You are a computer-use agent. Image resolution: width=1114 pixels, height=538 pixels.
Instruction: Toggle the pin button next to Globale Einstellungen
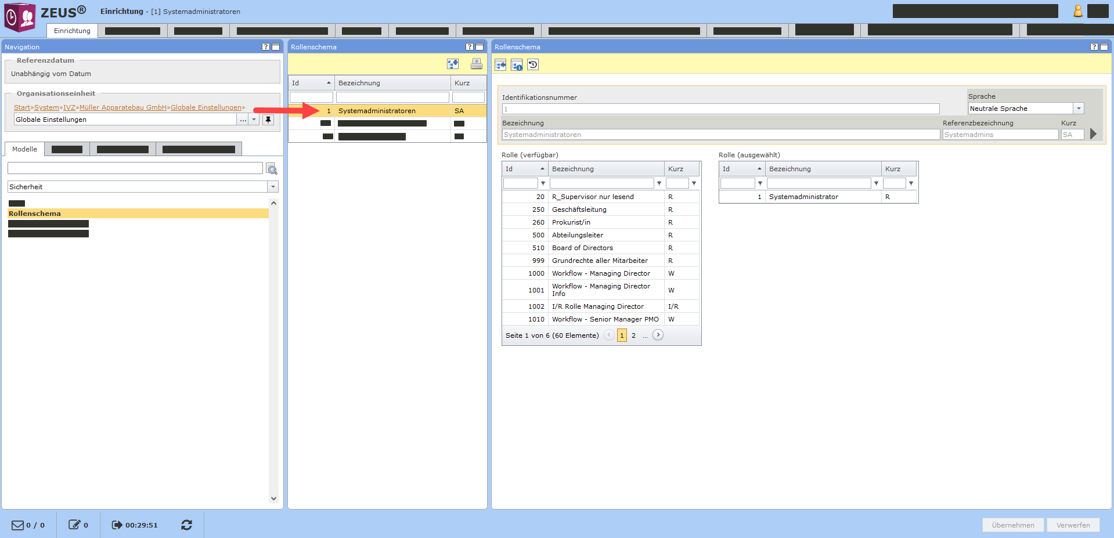(x=268, y=120)
